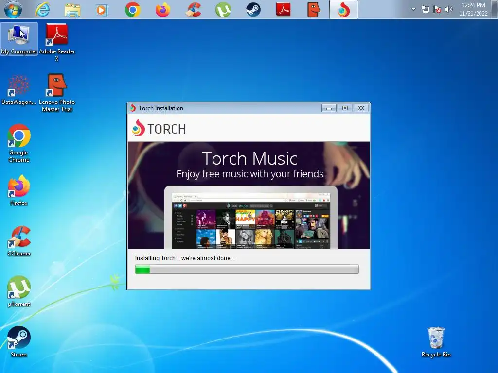The height and width of the screenshot is (373, 498).
Task: Select the Adobe Reader X desktop shortcut
Action: pos(57,42)
